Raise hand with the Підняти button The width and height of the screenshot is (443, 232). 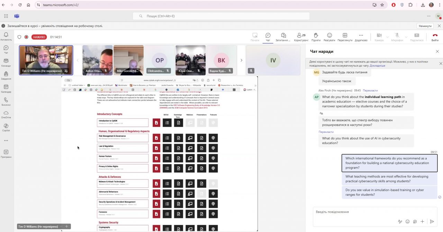(316, 37)
